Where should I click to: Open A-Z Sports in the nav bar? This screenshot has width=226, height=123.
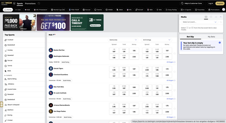186,10
